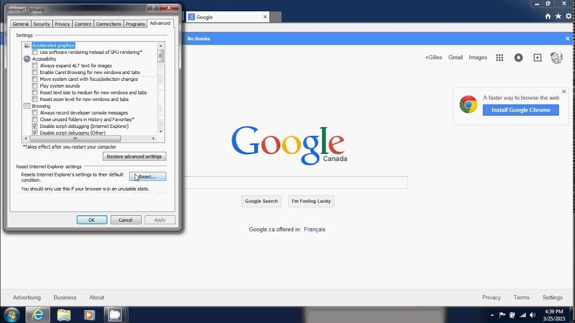This screenshot has width=575, height=323.
Task: Enable Always record developer console messages
Action: [x=35, y=113]
